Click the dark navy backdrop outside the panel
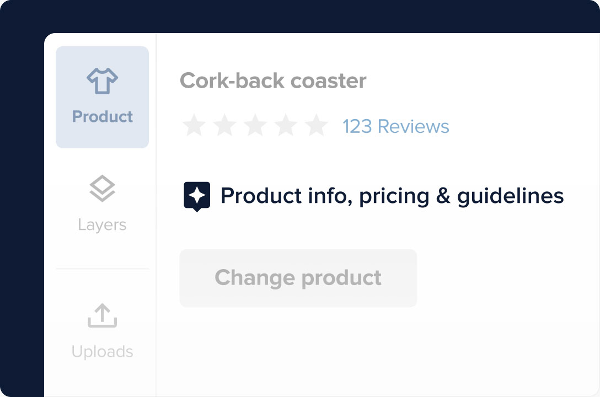 tap(21, 221)
